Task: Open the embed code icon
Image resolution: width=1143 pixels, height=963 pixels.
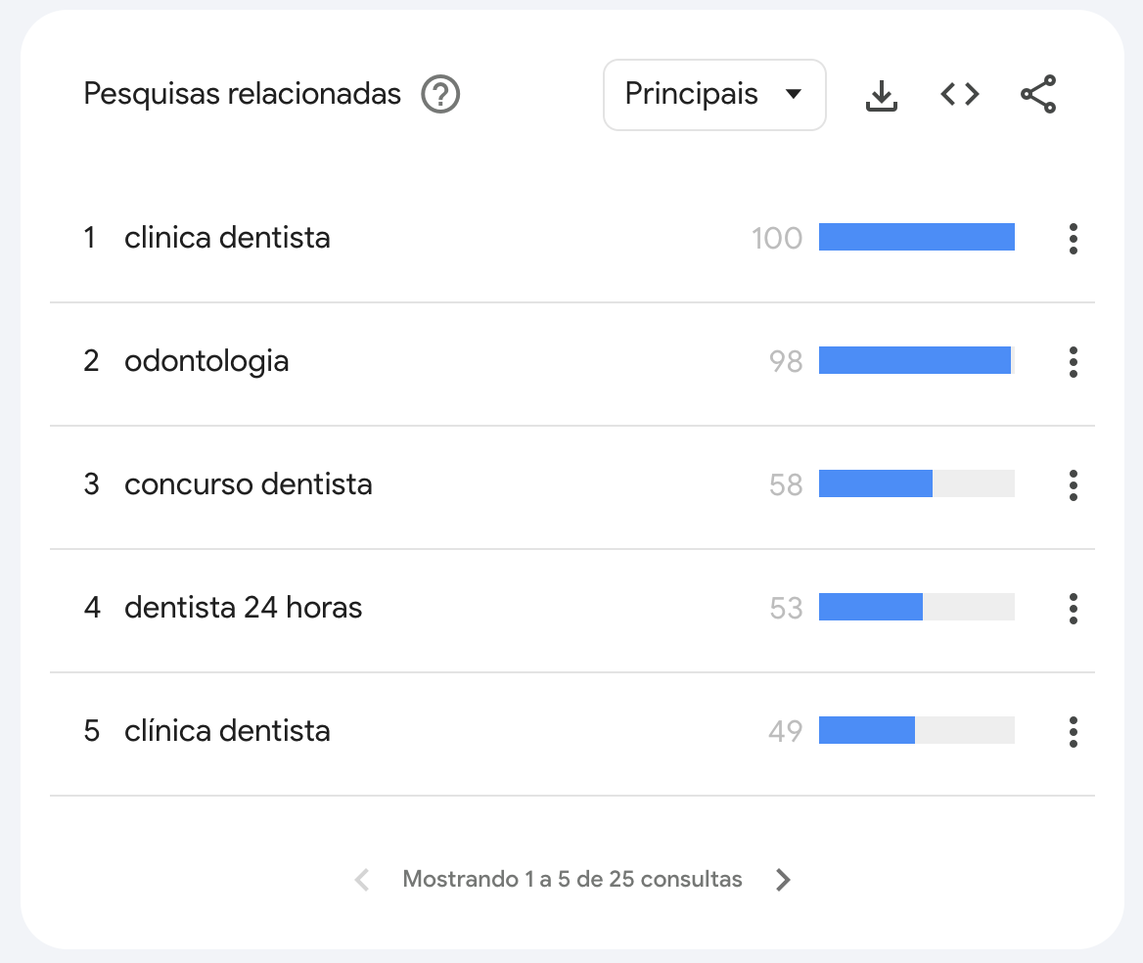Action: 960,94
